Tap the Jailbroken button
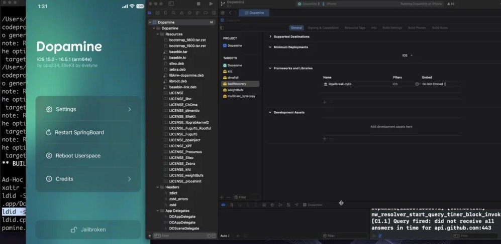 pyautogui.click(x=88, y=229)
